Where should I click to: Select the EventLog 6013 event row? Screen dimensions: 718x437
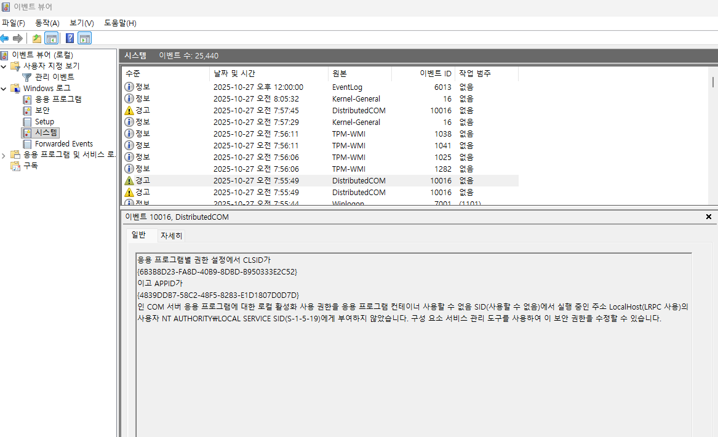click(x=321, y=87)
